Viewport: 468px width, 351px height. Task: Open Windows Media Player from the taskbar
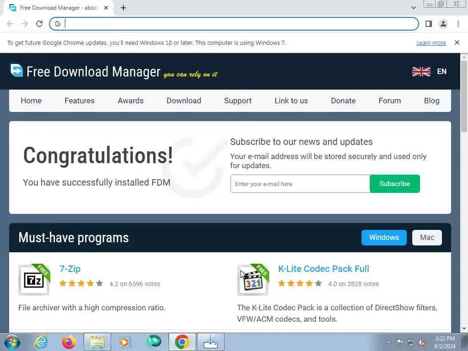tap(124, 342)
